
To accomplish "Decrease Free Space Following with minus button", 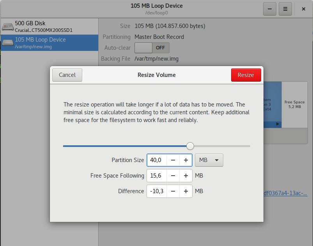I will pyautogui.click(x=173, y=176).
